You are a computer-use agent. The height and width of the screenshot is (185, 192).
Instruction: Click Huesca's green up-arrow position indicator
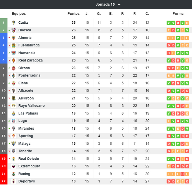point(9,30)
